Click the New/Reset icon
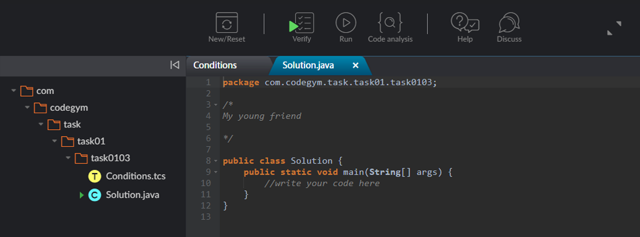640x237 pixels. pos(227,23)
